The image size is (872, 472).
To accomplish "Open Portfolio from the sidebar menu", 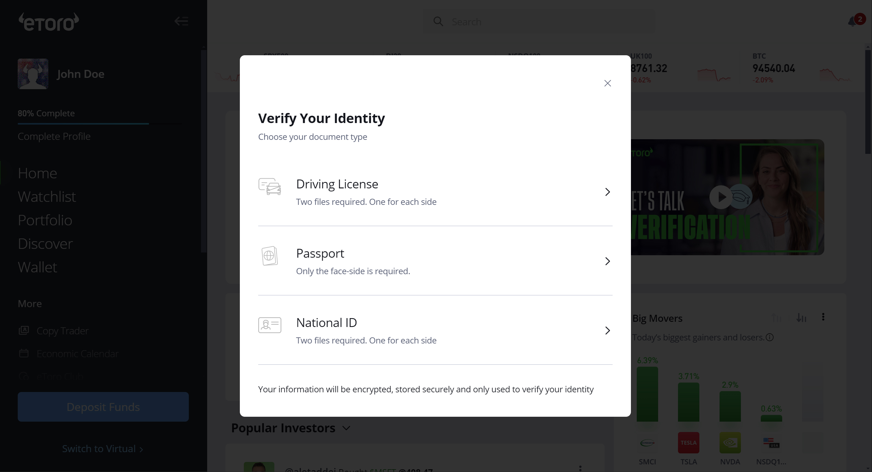I will click(45, 220).
